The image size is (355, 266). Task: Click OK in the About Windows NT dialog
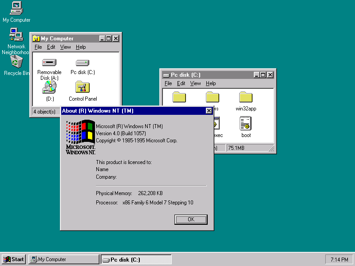click(191, 219)
